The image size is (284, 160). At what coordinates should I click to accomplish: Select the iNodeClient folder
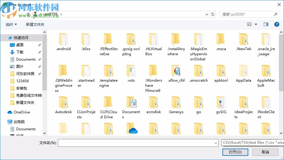266,108
